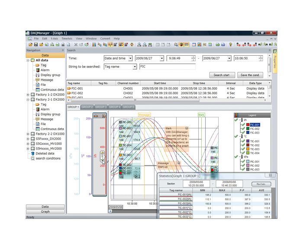The image size is (303, 250).
Task: Click the Help question mark toolbar icon
Action: click(x=231, y=44)
